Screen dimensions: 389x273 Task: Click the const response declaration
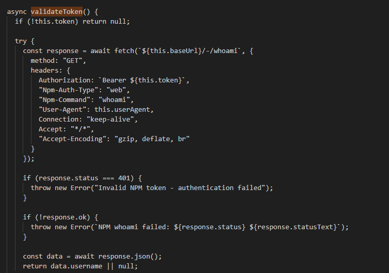pos(46,50)
